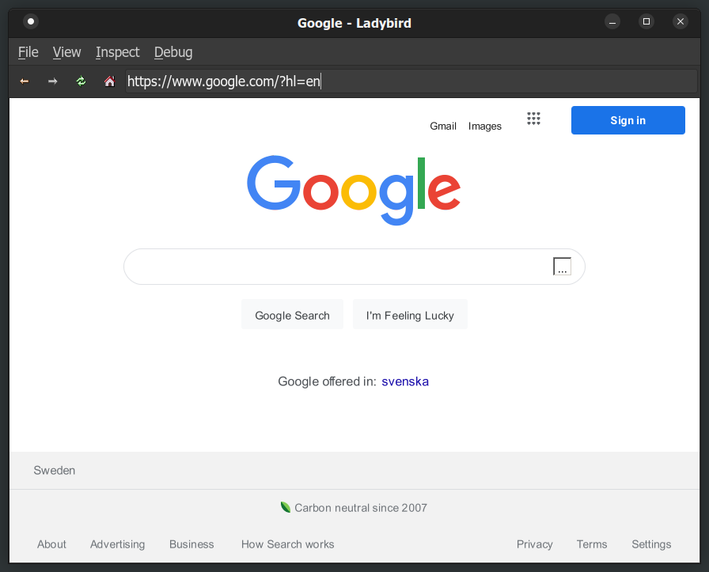Open the Business footer link
The image size is (709, 572).
tap(191, 544)
